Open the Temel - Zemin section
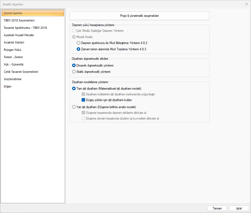 (x=13, y=57)
